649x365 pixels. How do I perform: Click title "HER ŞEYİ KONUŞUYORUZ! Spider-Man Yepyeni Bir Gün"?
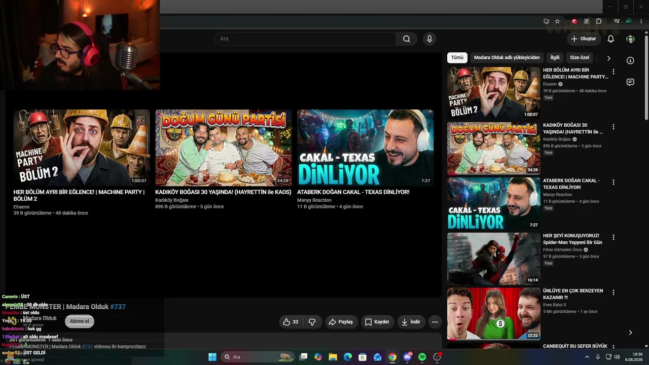572,239
